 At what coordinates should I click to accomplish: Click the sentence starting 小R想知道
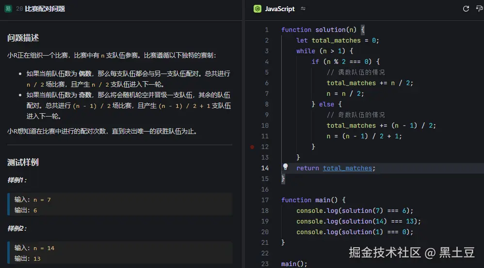pyautogui.click(x=102, y=131)
